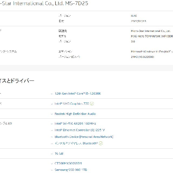Select the model MAG H670 TOMAHAWK WIFI DDR4
The image size is (173, 173).
152,36
